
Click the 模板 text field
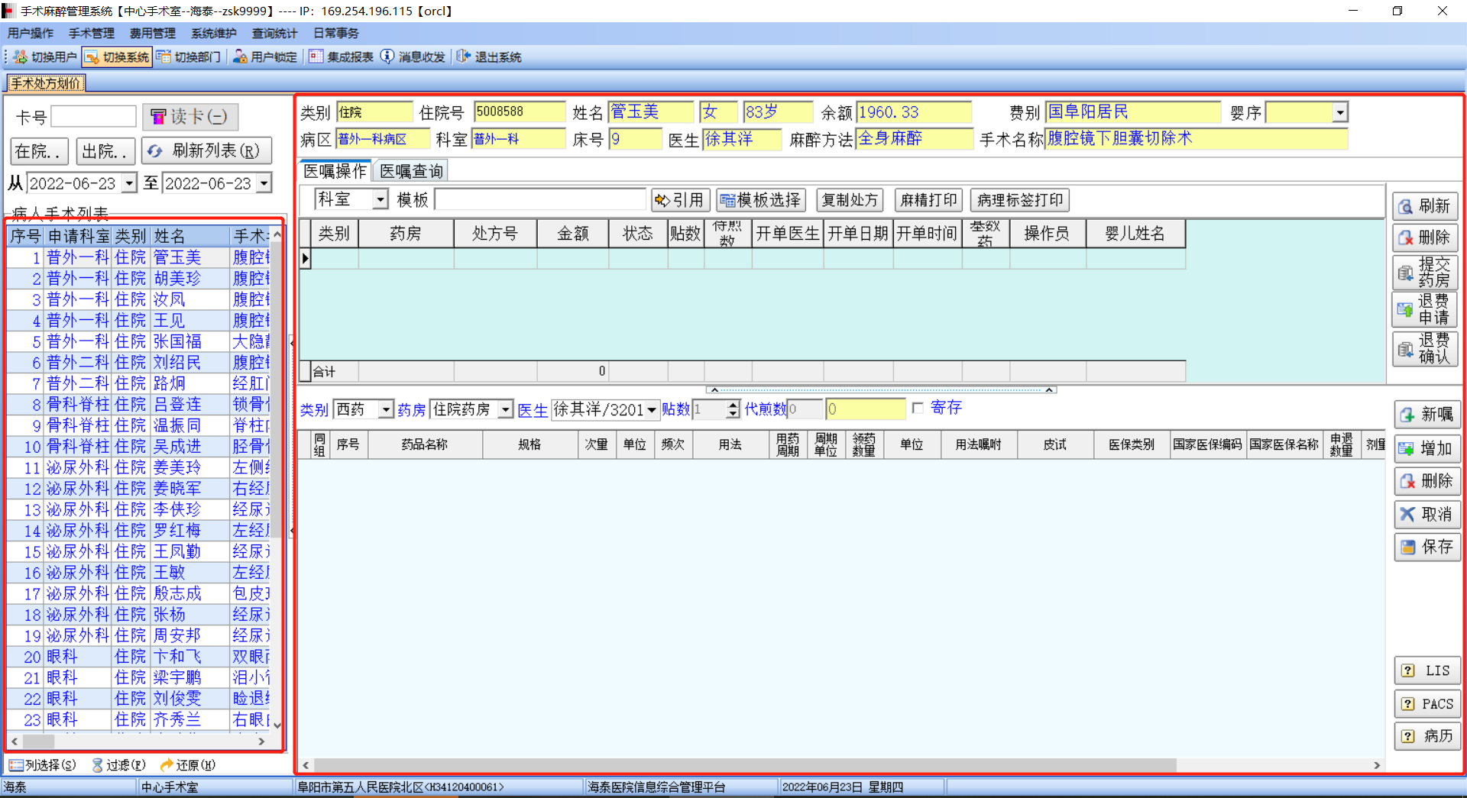[540, 200]
